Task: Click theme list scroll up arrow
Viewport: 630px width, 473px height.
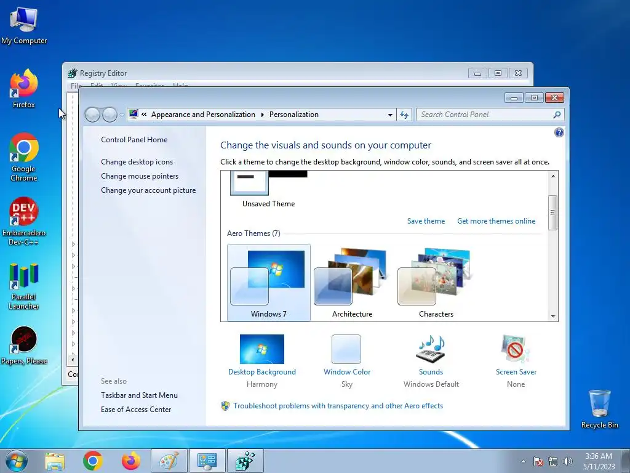Action: pyautogui.click(x=553, y=176)
